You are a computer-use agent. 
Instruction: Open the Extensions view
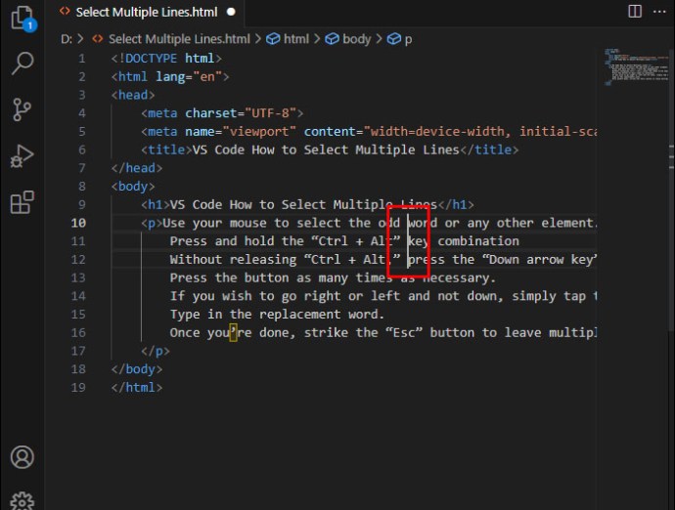point(22,202)
